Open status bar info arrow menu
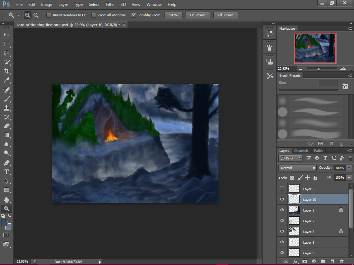This screenshot has width=354, height=265. pos(100,262)
